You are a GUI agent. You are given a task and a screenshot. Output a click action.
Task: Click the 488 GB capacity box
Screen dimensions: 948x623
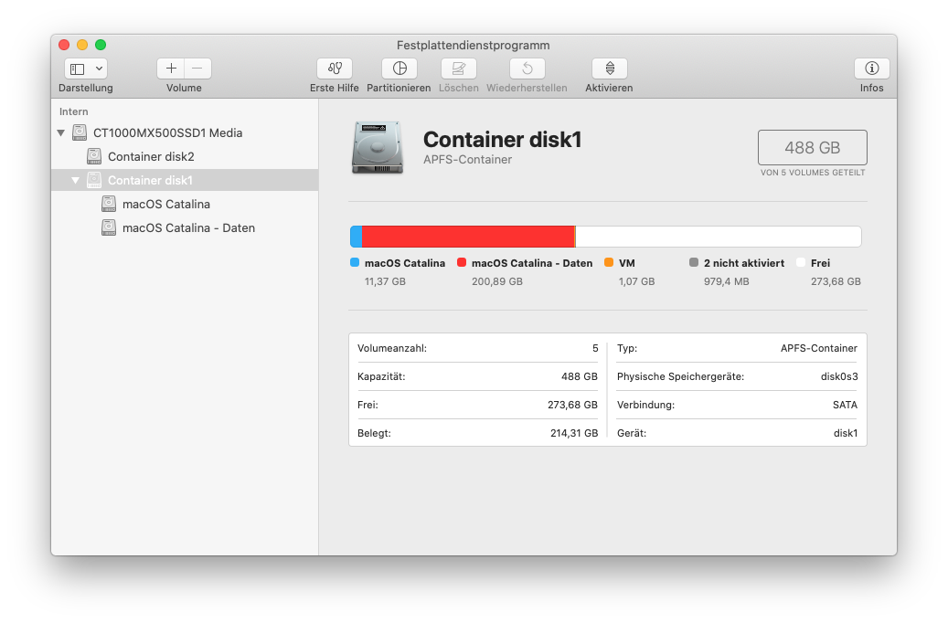(812, 147)
